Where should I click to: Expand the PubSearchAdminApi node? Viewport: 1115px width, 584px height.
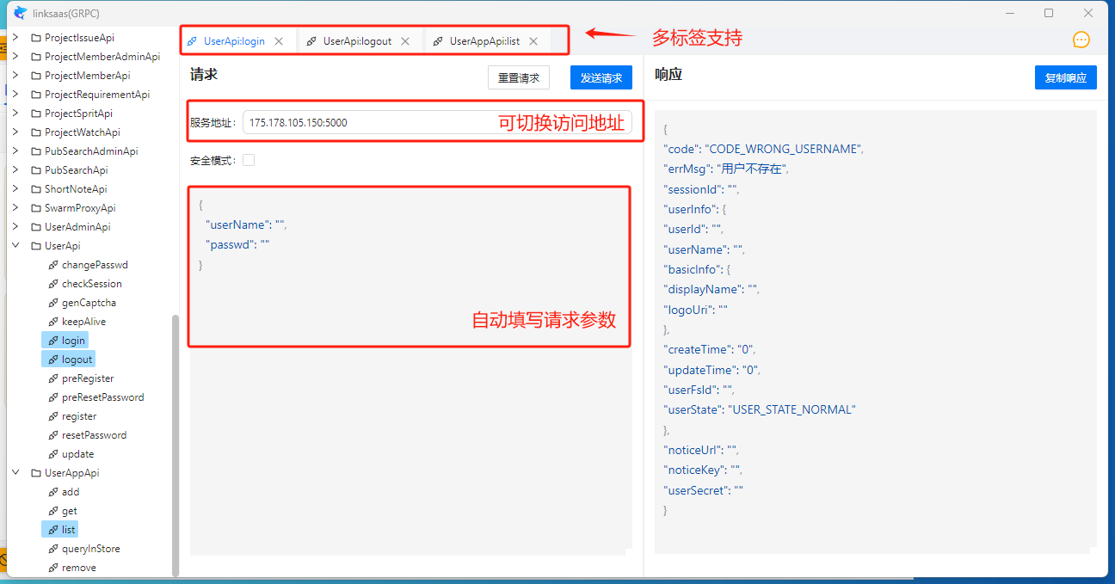click(15, 151)
